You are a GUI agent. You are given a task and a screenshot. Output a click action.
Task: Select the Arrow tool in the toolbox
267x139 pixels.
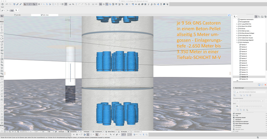point(2,16)
